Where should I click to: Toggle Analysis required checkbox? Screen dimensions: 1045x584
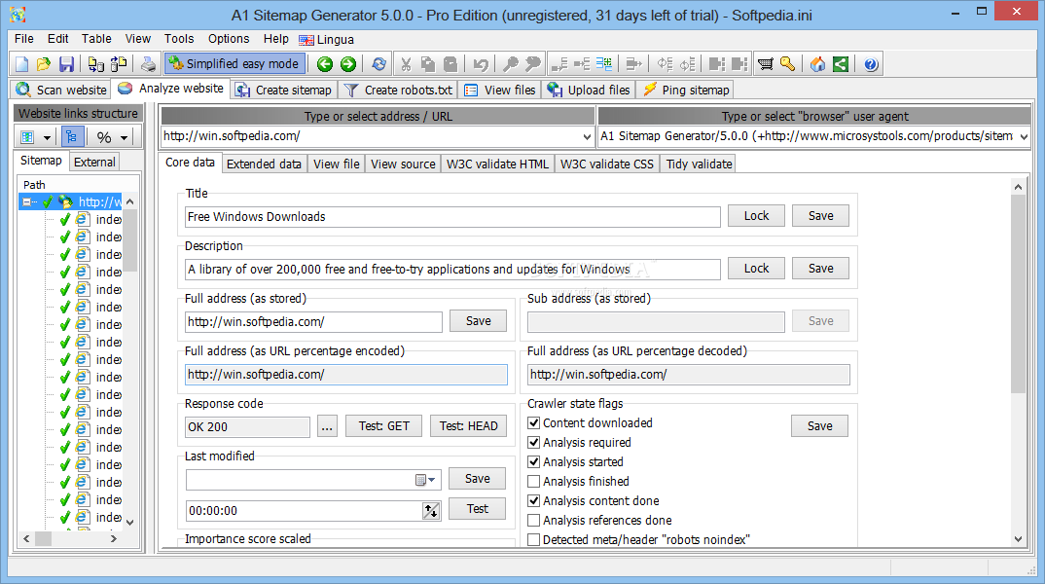pos(534,442)
